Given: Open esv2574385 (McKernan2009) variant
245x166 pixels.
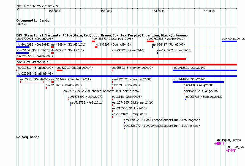Looking at the screenshot, I should coord(133,102).
